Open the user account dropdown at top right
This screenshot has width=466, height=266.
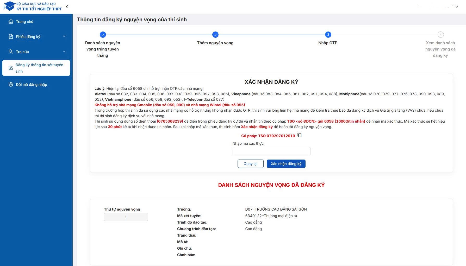457,7
